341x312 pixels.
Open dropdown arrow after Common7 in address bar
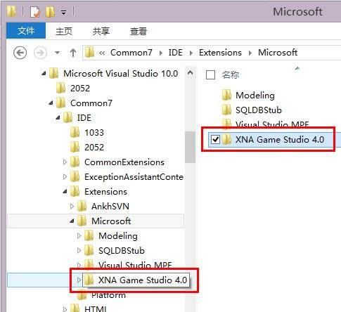(x=161, y=53)
